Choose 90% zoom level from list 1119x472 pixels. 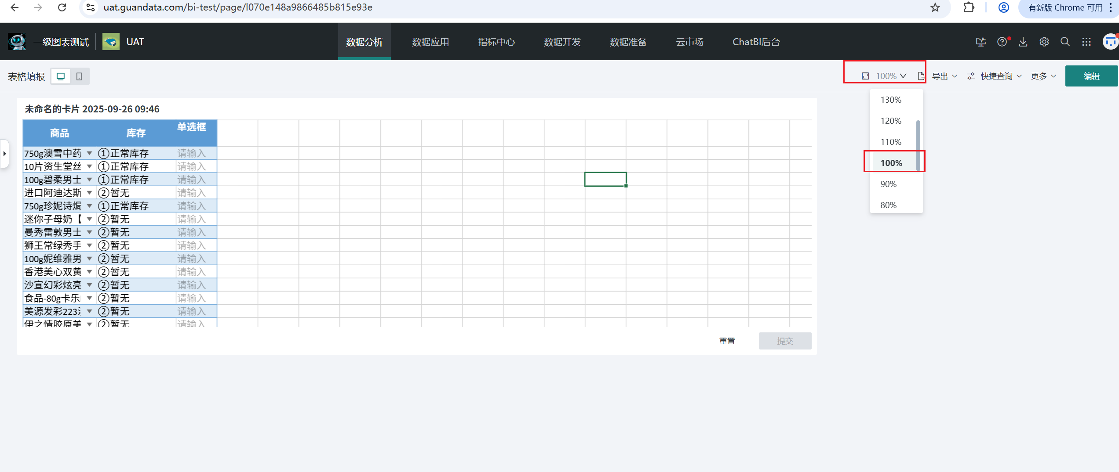point(888,184)
